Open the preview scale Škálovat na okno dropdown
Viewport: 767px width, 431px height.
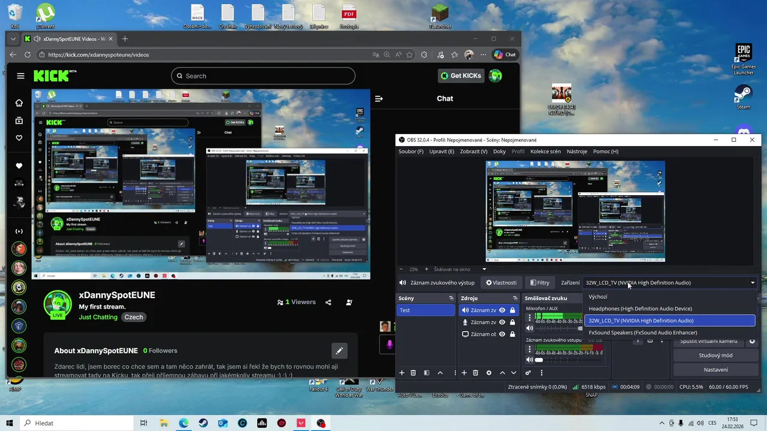click(x=484, y=269)
